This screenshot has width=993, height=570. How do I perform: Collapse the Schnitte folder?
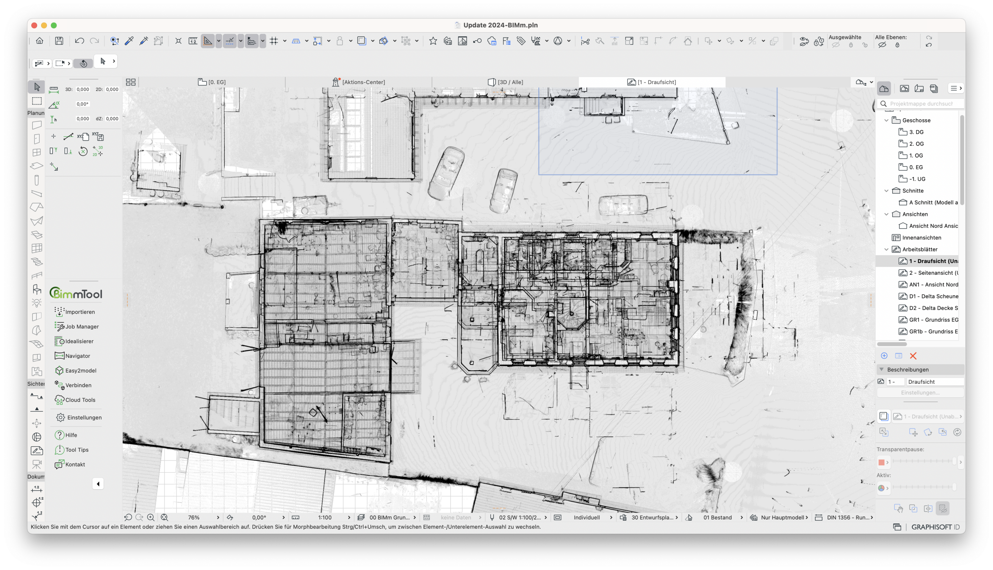[886, 191]
